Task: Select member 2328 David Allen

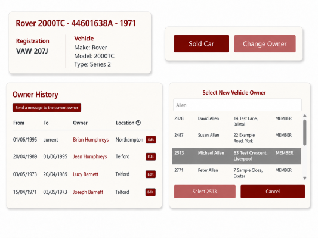Action: [237, 121]
